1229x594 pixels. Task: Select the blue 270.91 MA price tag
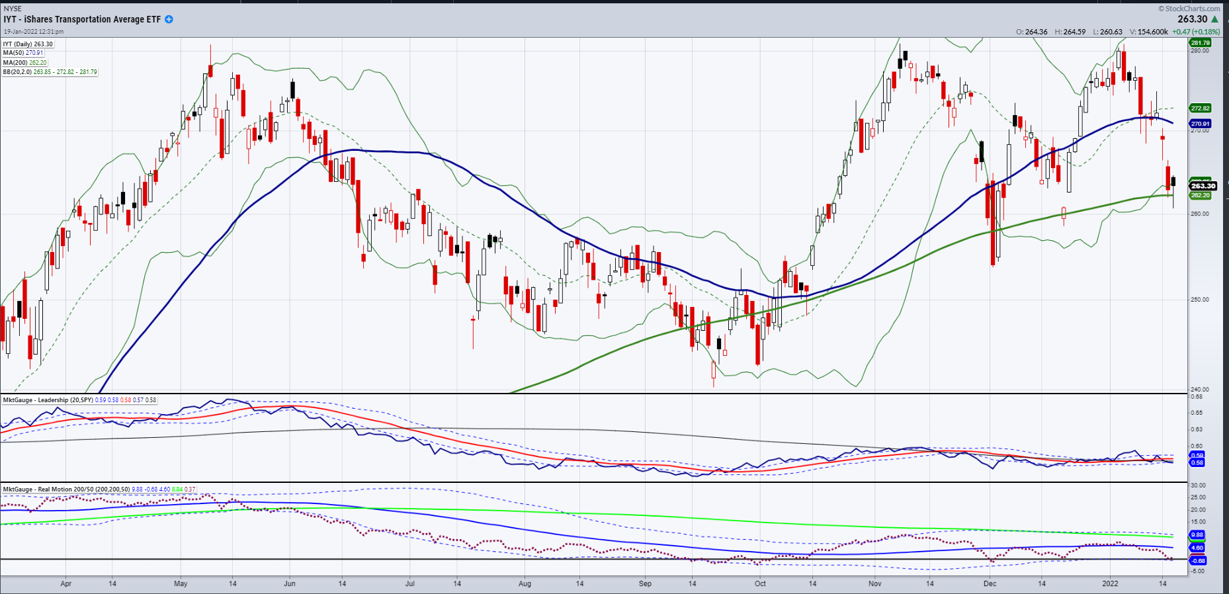(1200, 124)
